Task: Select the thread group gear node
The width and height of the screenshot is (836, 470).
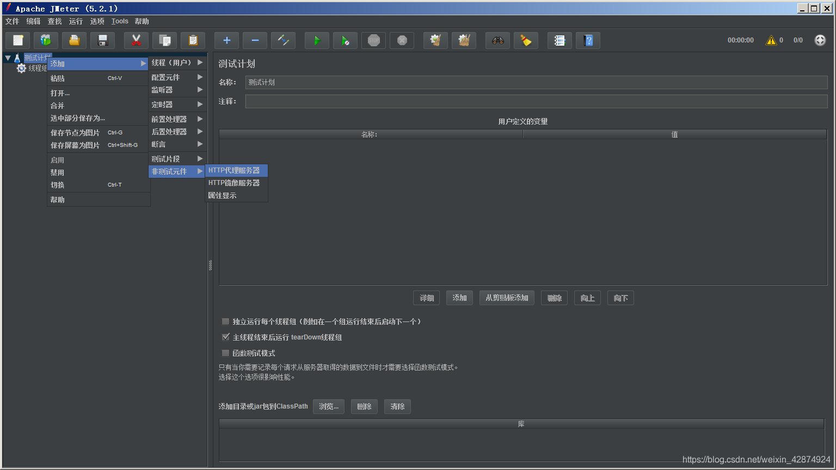Action: (22, 69)
